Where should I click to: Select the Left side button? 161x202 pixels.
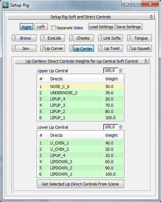pyautogui.click(x=41, y=27)
